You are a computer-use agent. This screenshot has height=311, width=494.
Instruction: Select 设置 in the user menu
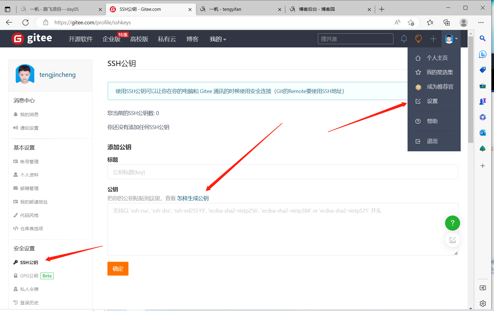[x=434, y=101]
